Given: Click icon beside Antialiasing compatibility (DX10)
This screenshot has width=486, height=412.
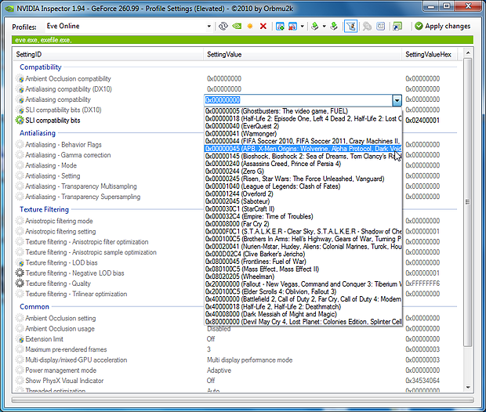Looking at the screenshot, I should [20, 89].
